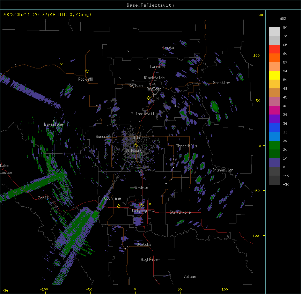Click the 50 tick on right vertical axis
This screenshot has width=301, height=294.
point(258,100)
